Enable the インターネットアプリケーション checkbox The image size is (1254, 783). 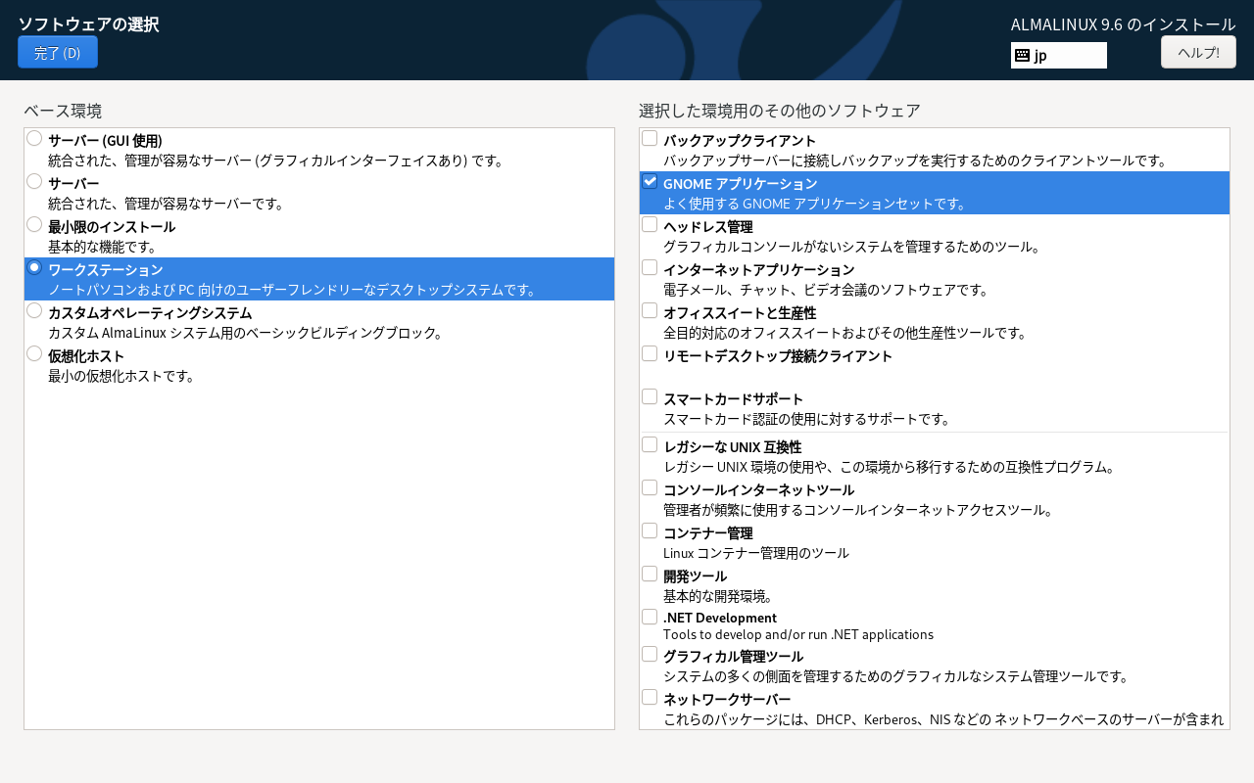click(650, 267)
